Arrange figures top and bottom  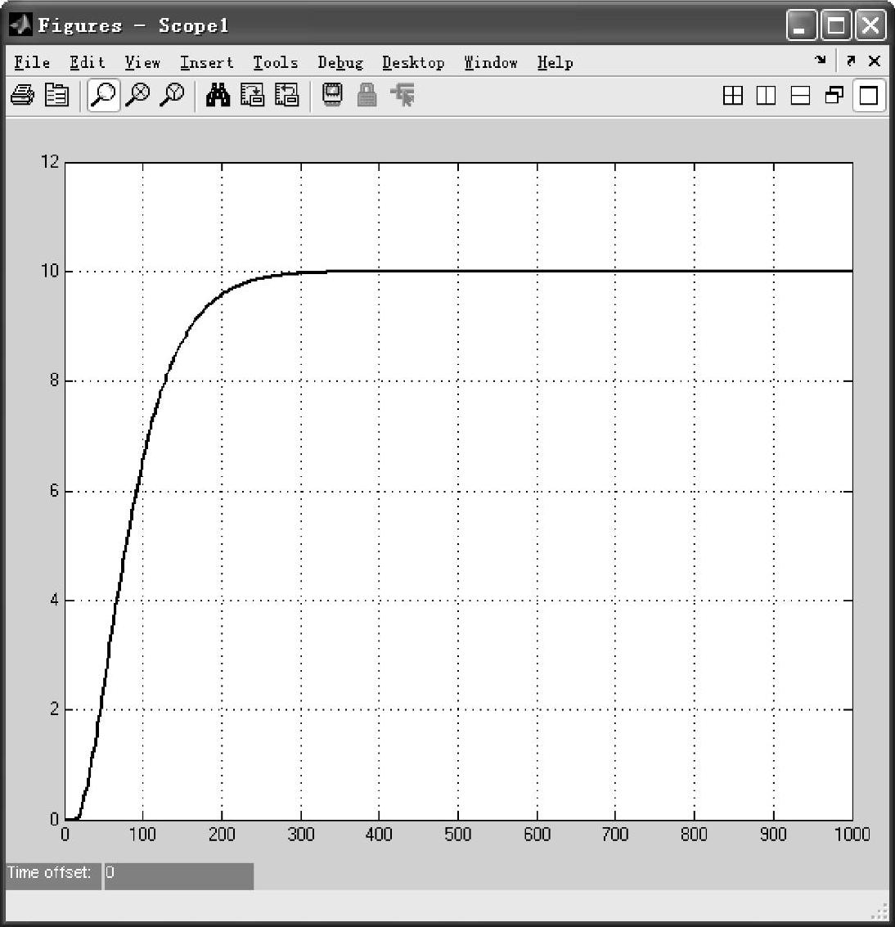800,95
